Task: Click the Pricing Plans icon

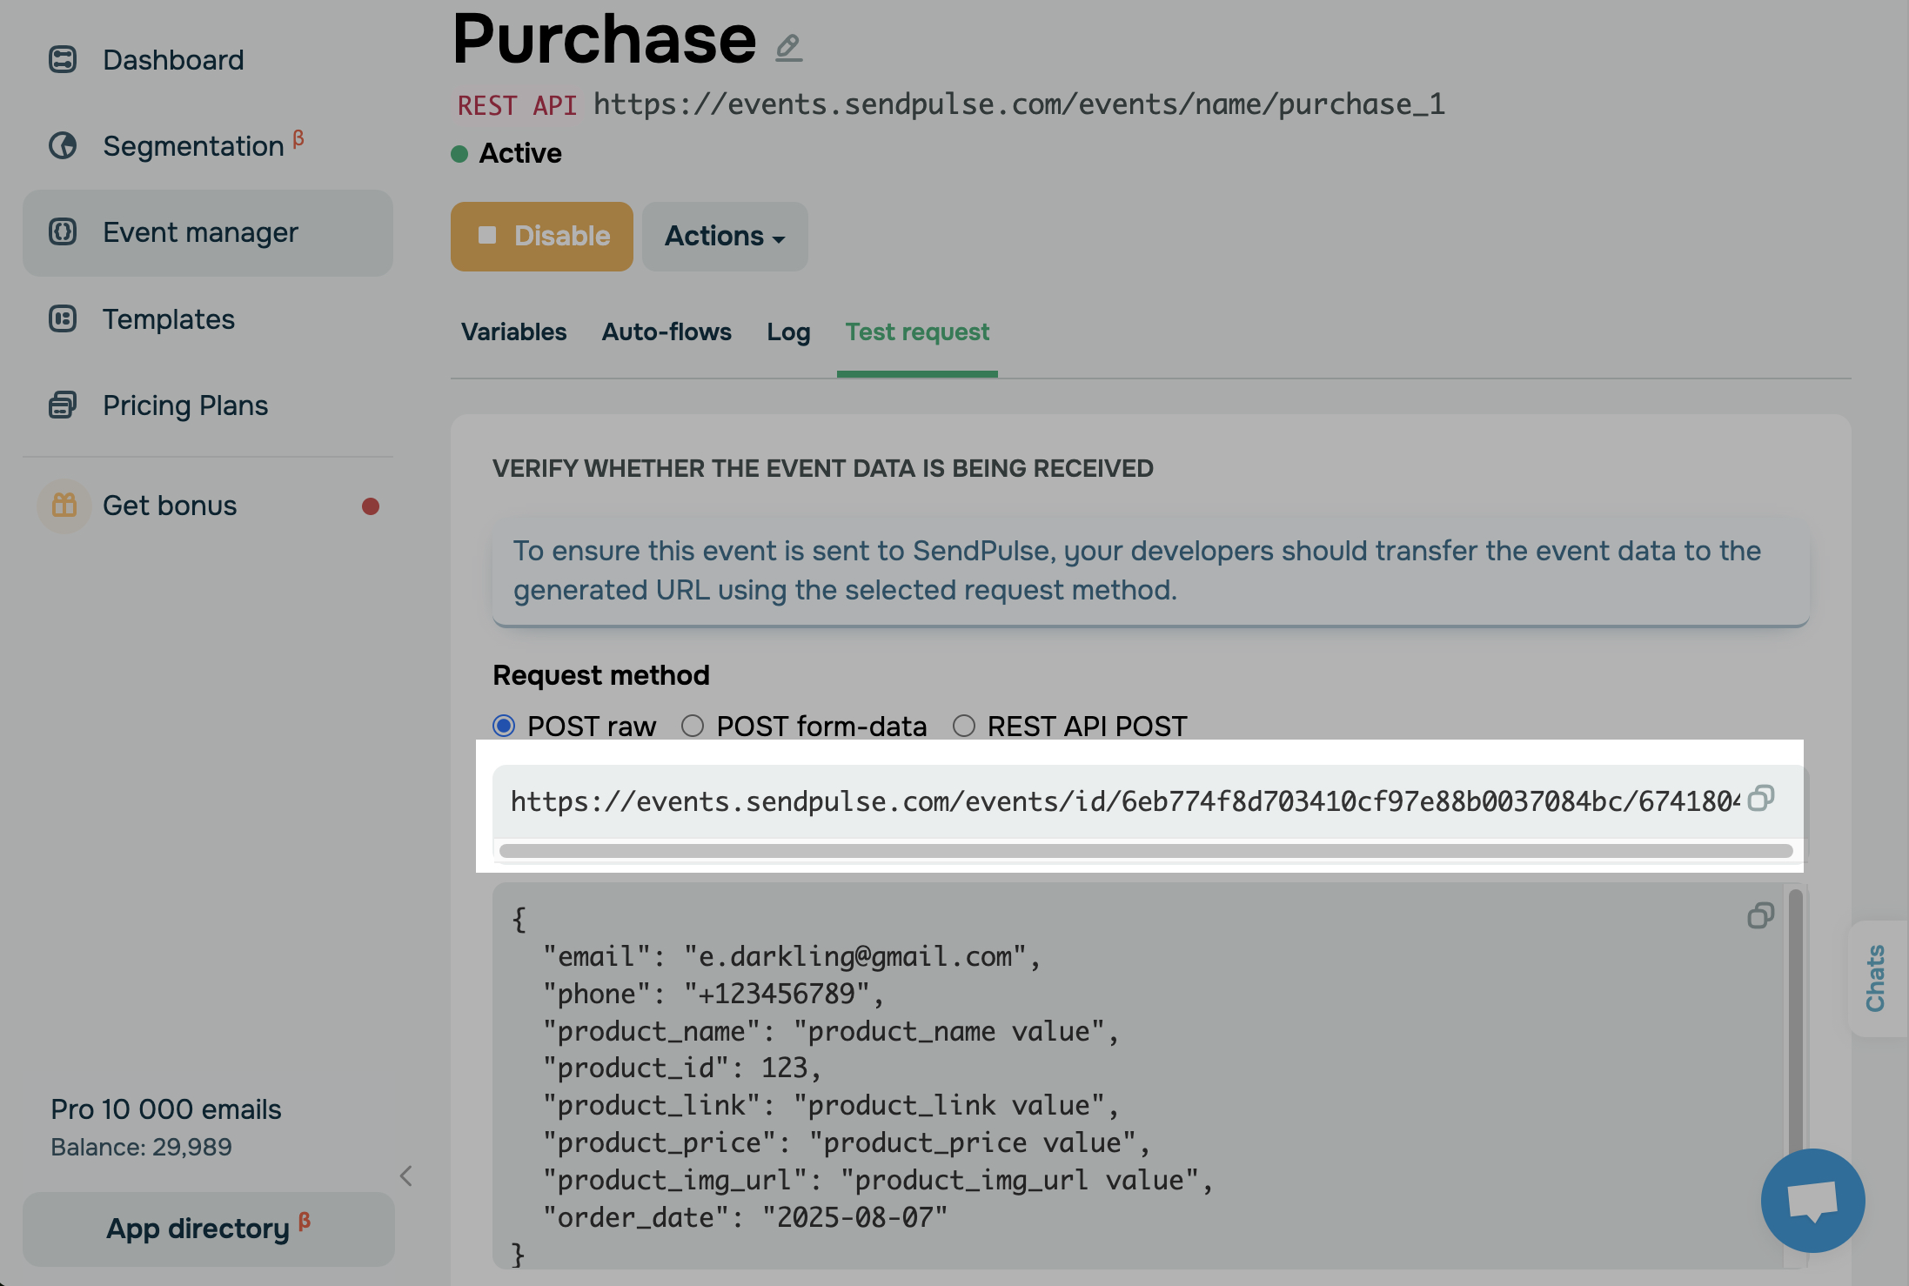Action: (63, 405)
